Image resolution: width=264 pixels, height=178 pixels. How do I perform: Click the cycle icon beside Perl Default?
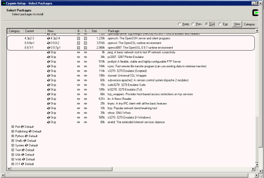tap(22, 126)
